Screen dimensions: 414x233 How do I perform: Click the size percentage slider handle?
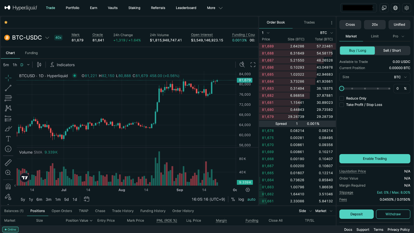pos(342,89)
